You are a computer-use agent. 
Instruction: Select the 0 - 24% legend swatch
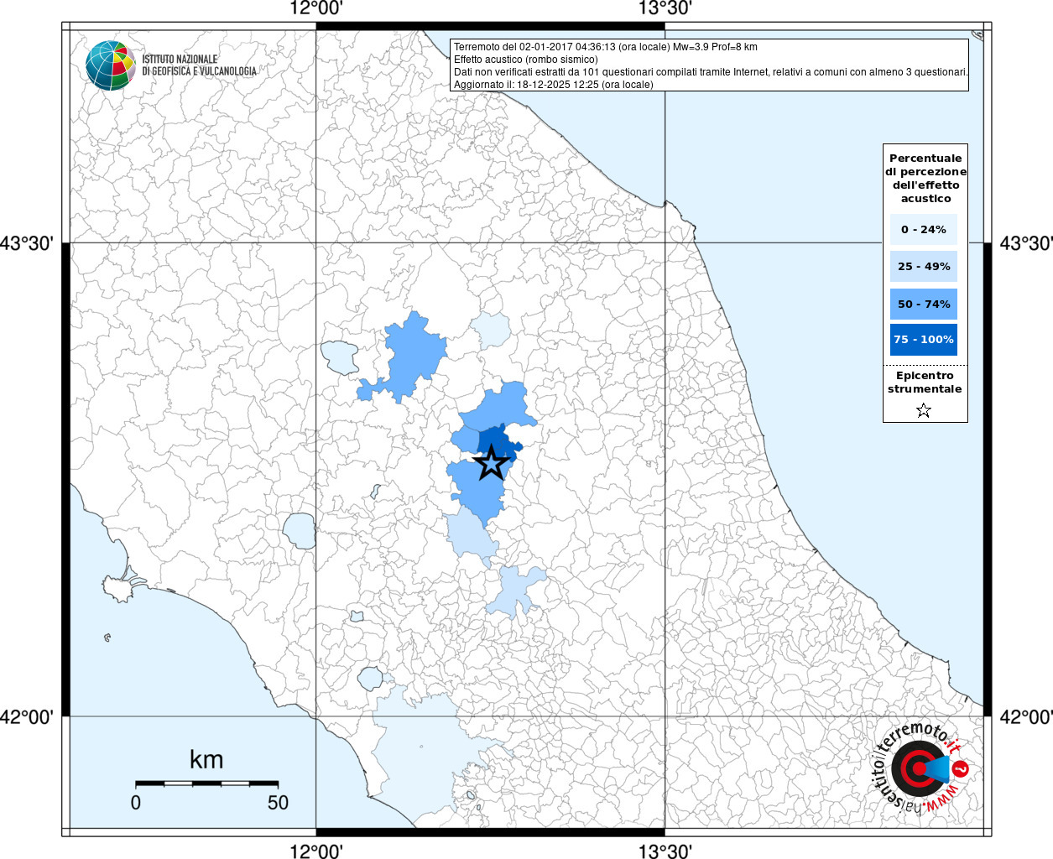924,229
